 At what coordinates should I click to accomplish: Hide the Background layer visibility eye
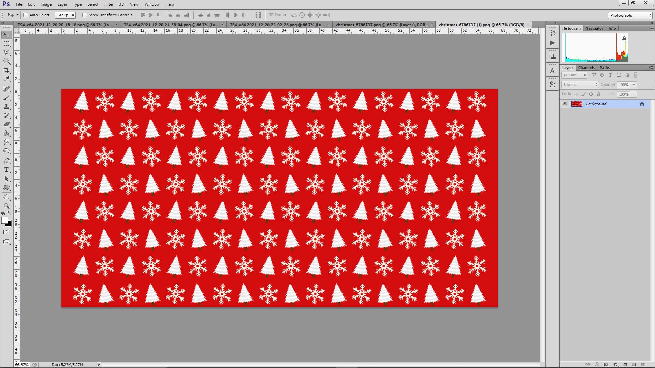pos(565,104)
